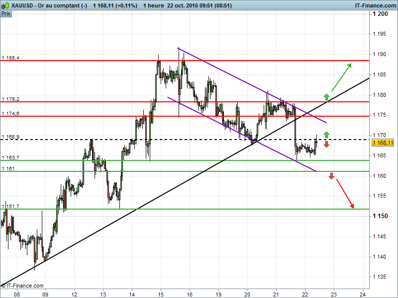The width and height of the screenshot is (398, 298).
Task: Click the 1 195 price axis value
Action: [379, 34]
